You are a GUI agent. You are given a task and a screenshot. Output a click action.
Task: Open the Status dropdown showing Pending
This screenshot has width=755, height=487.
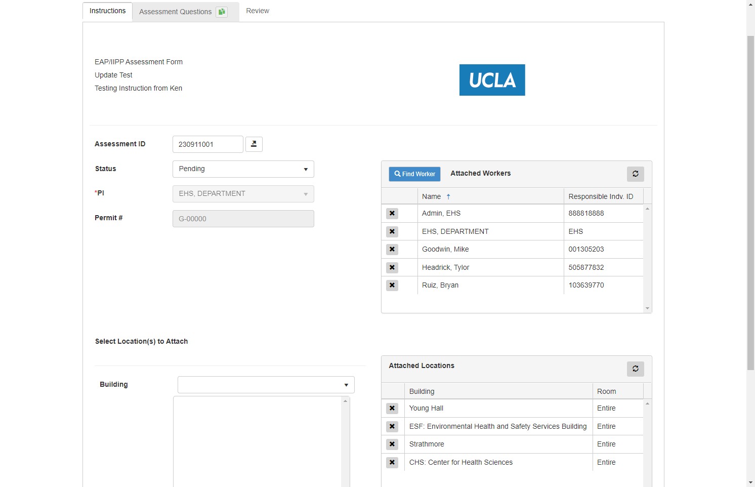point(243,169)
